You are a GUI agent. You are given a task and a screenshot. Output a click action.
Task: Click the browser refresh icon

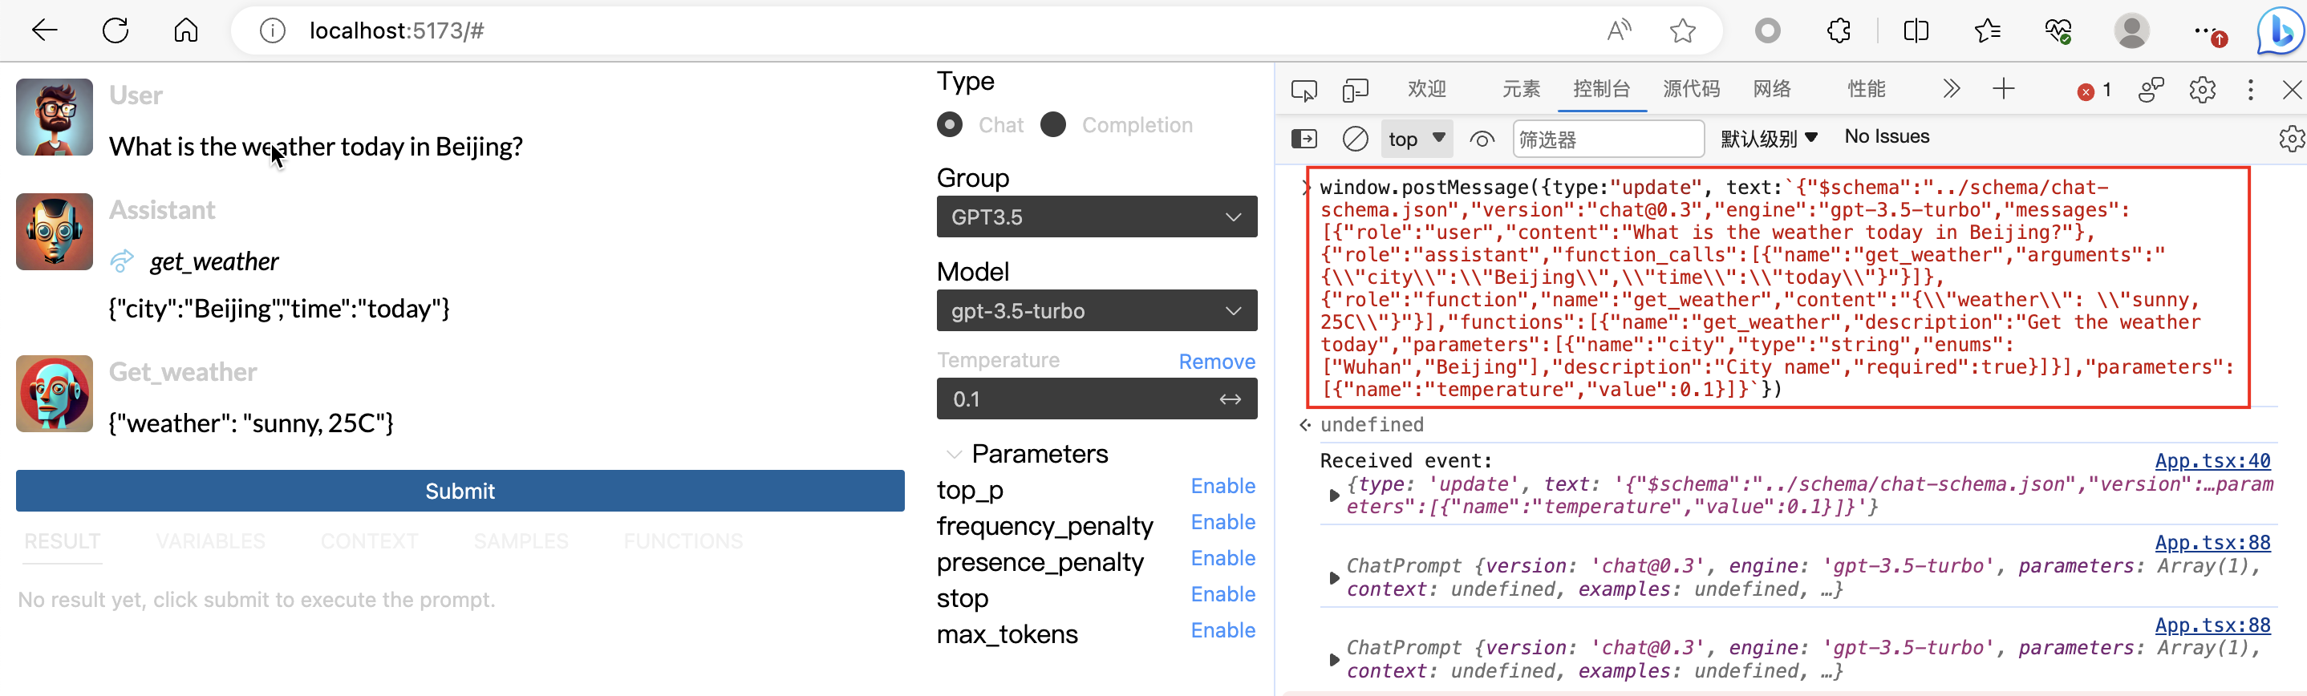point(116,30)
